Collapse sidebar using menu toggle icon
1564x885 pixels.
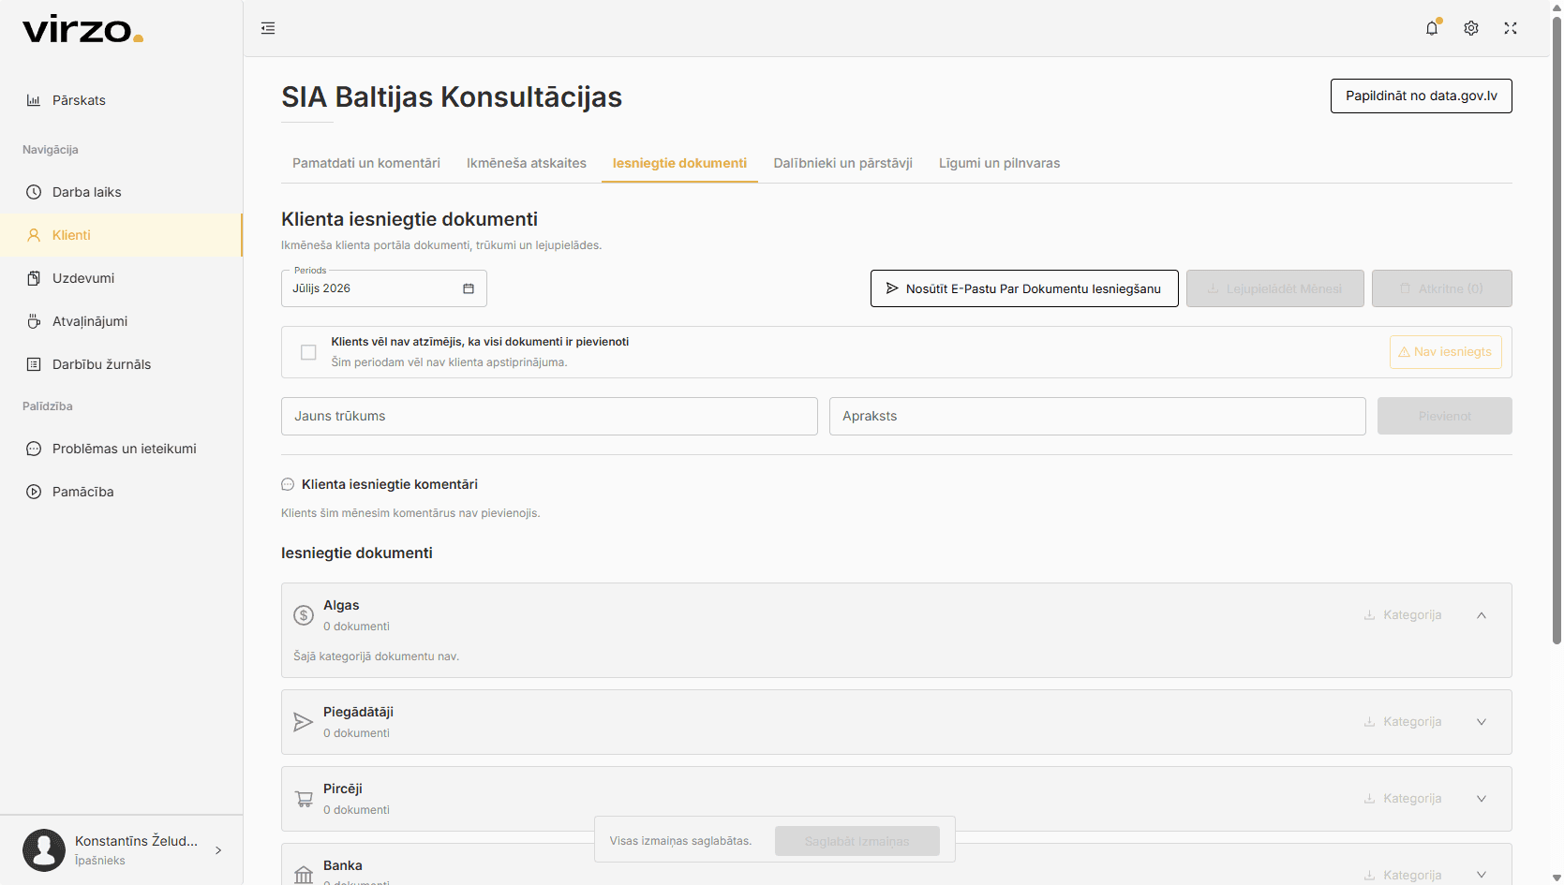pos(268,28)
